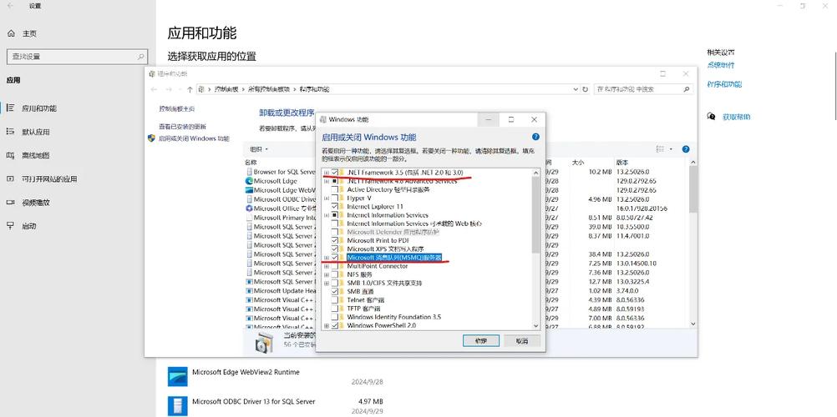Open 启动 in the settings sidebar
Viewport: 837px width, 417px height.
(x=29, y=226)
